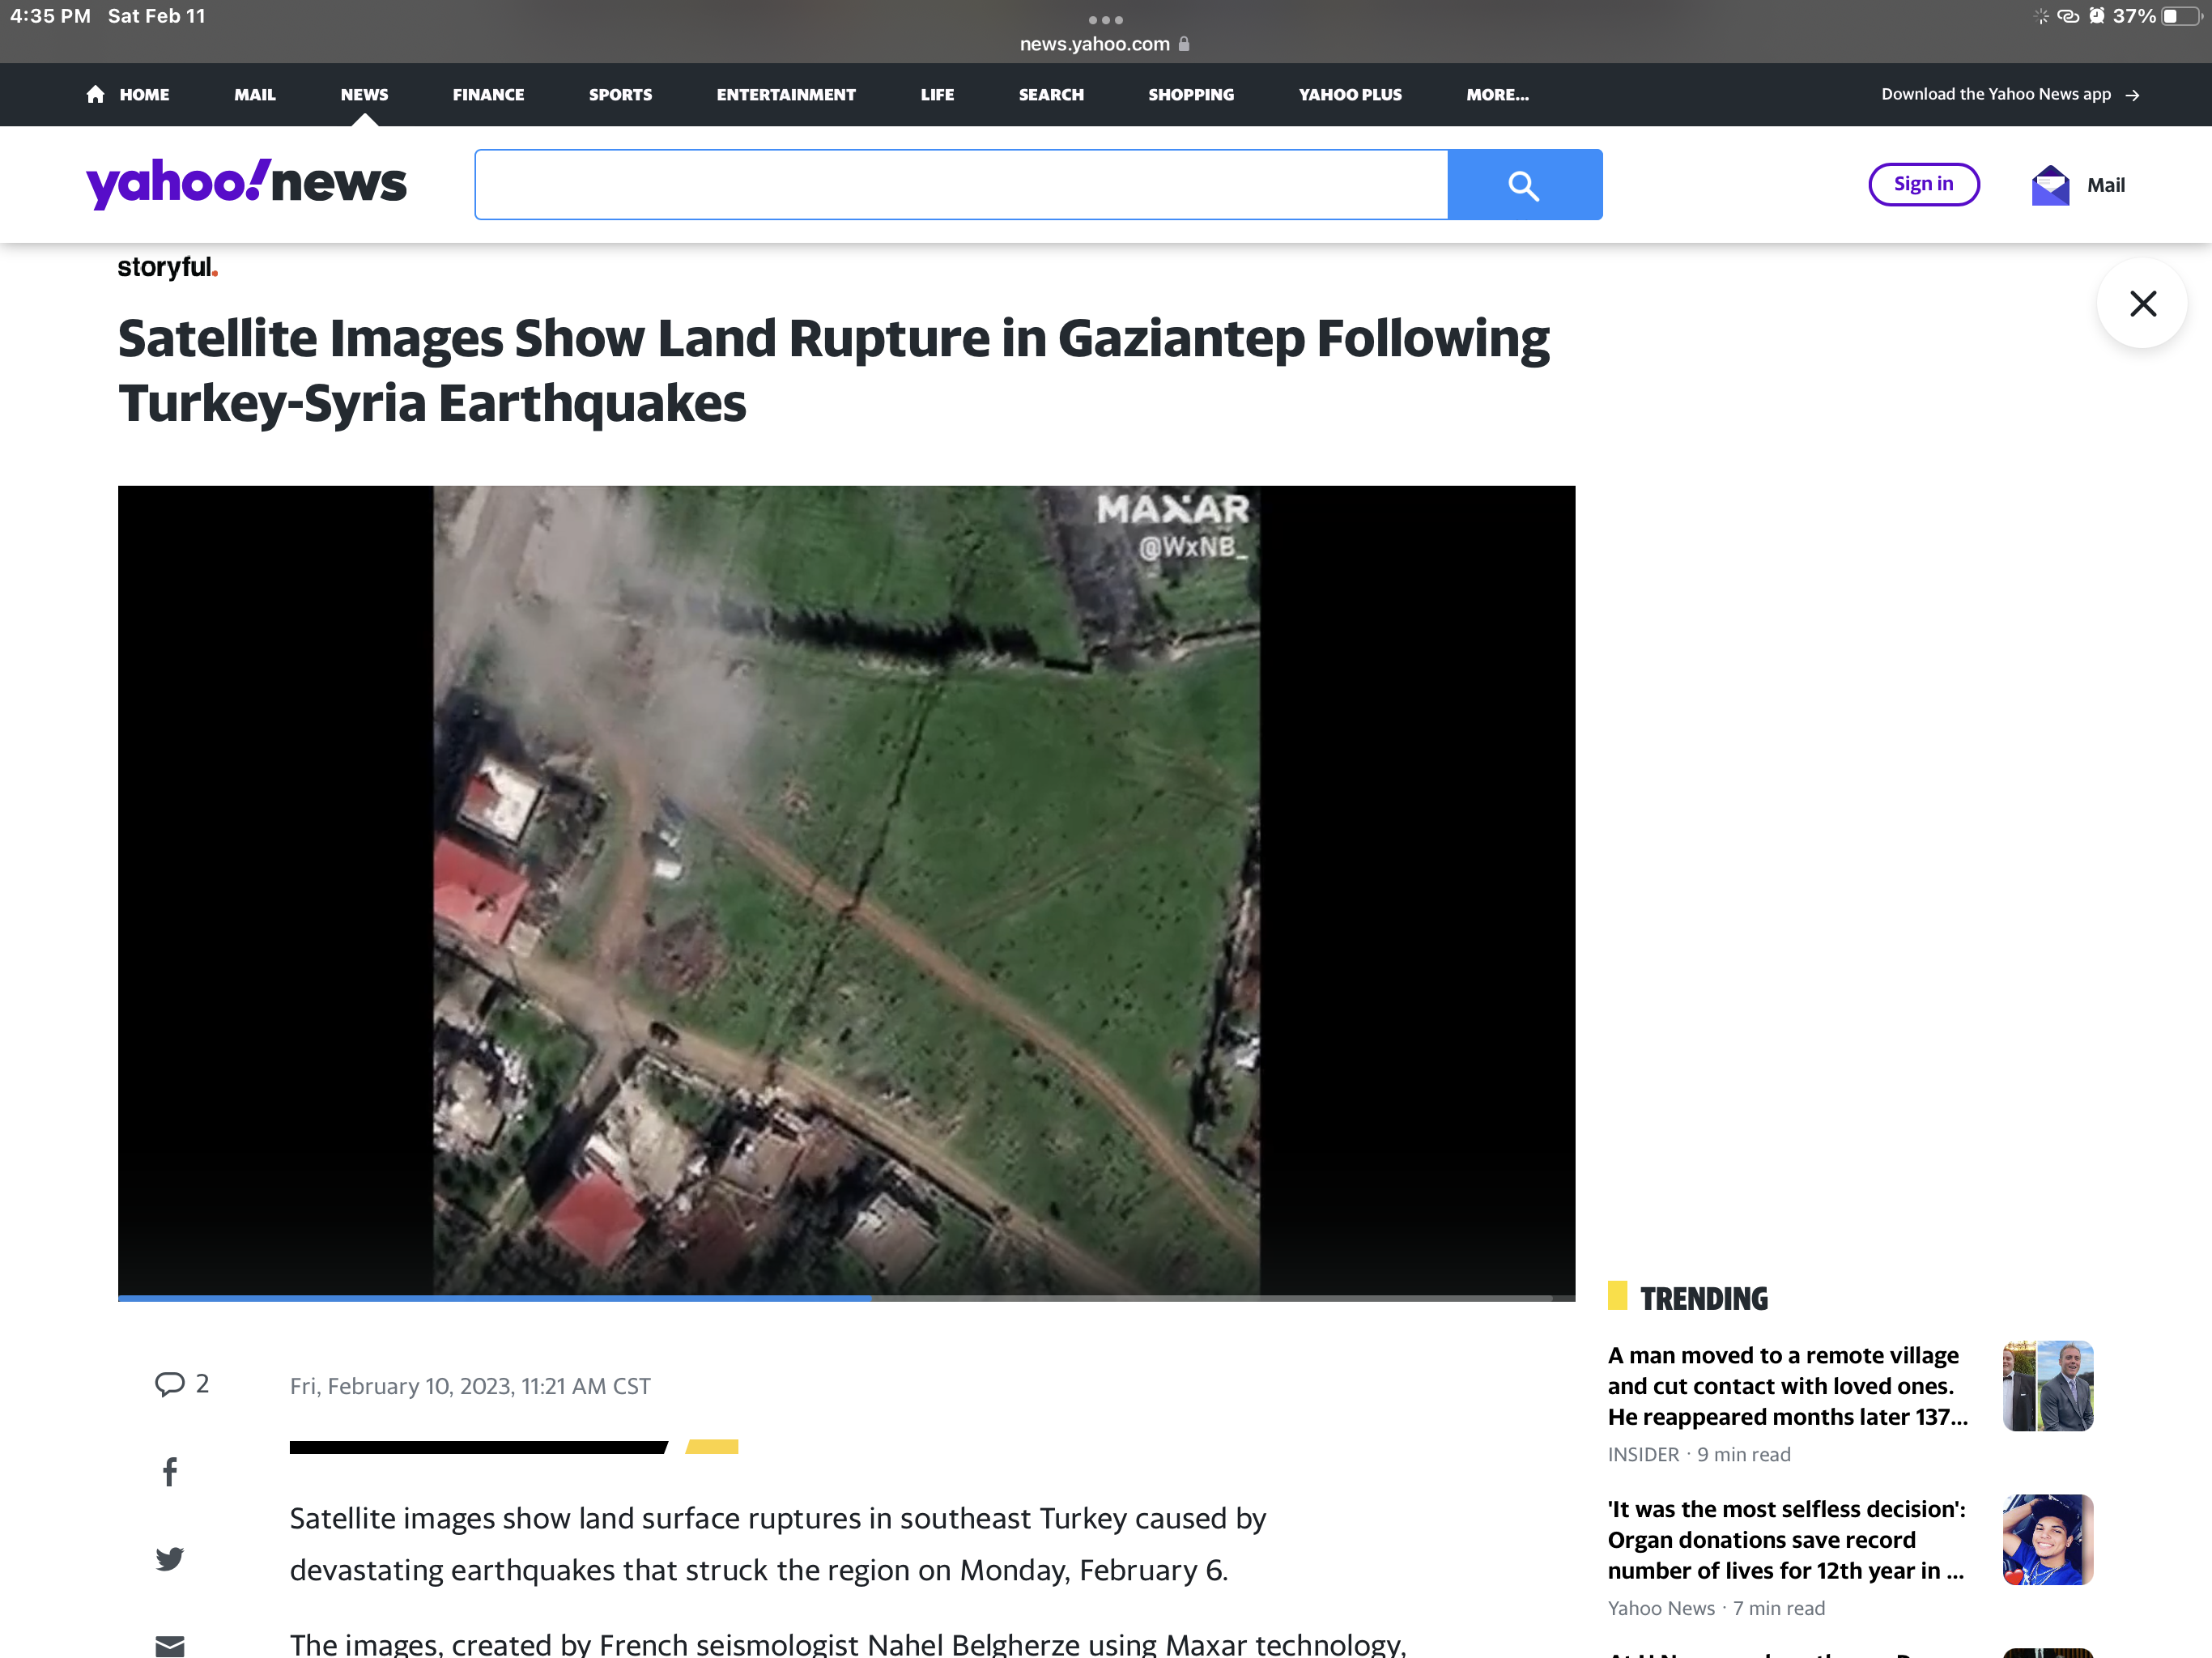Open the organ donations trending story
Image resolution: width=2212 pixels, height=1658 pixels.
pyautogui.click(x=1786, y=1540)
